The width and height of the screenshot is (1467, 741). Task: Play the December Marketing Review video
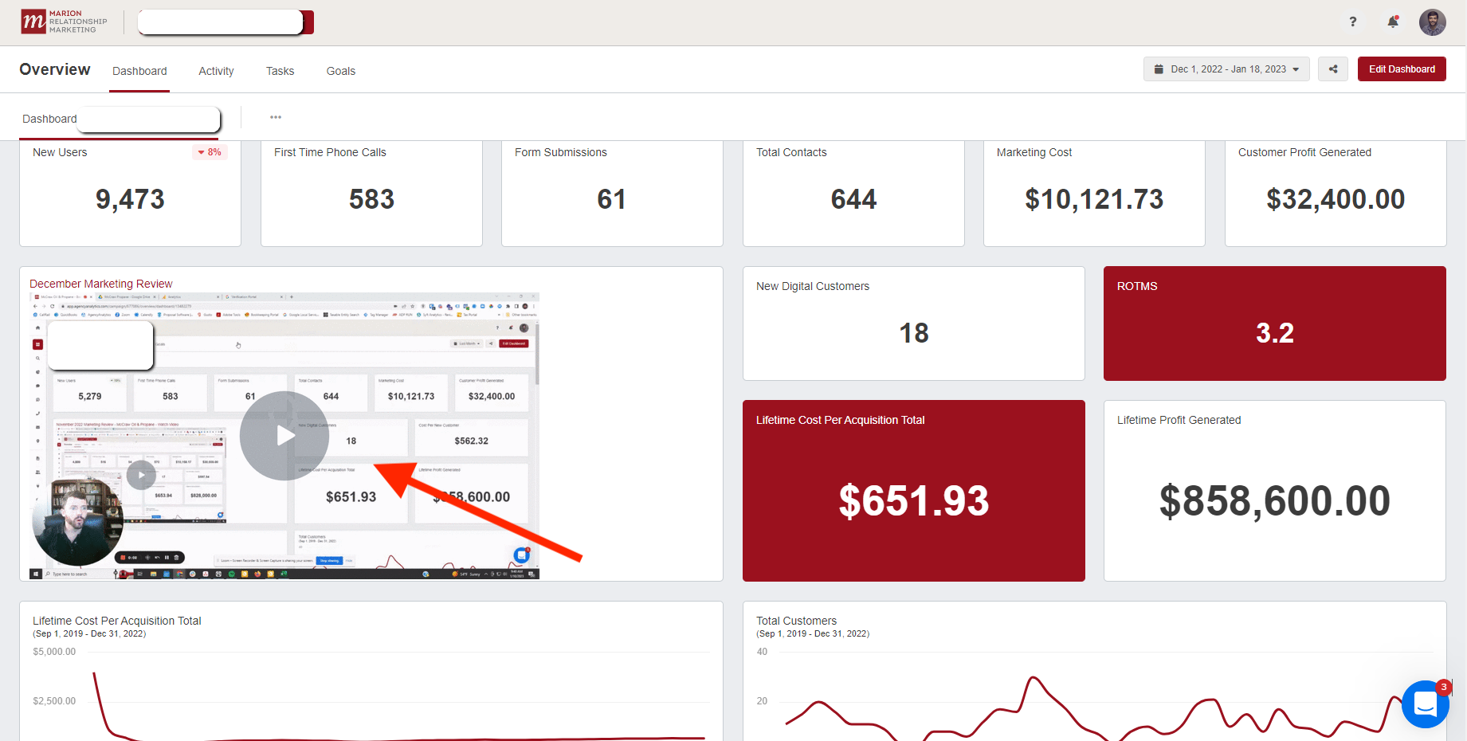pos(284,436)
